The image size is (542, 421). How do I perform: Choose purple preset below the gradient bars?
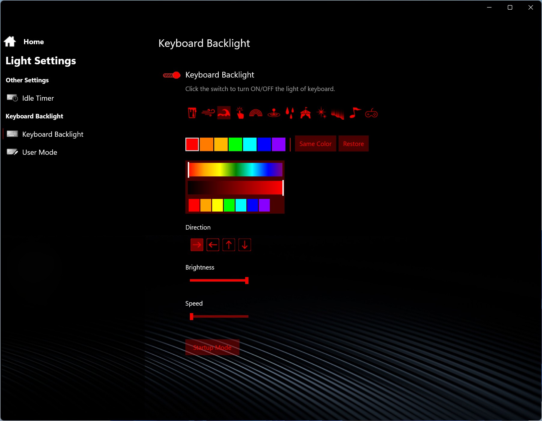(264, 205)
